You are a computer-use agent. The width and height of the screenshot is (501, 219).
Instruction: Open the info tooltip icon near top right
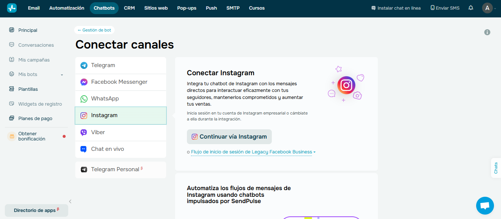[x=487, y=32]
